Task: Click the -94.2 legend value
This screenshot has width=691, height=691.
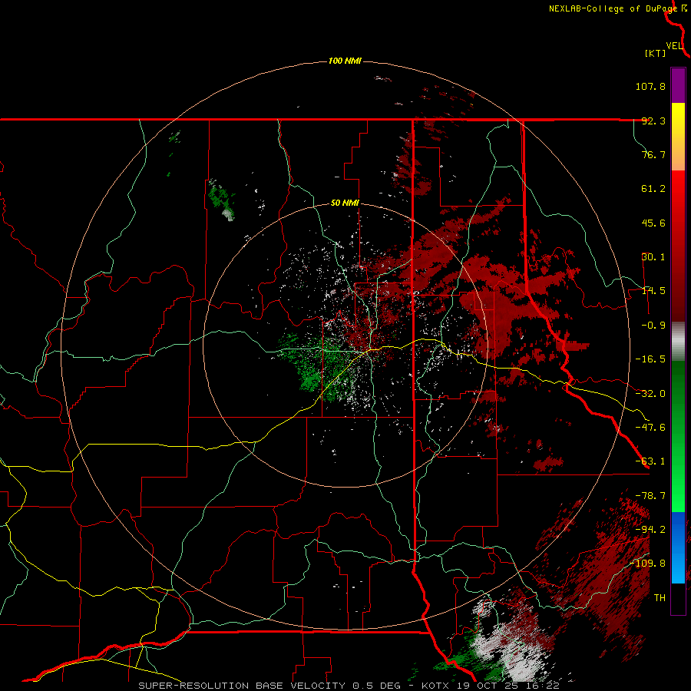Action: (x=650, y=529)
